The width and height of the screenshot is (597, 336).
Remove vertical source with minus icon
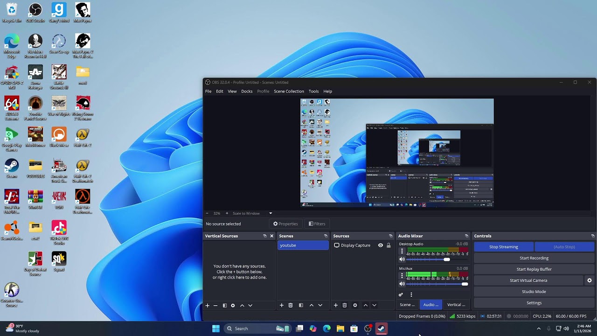(215, 305)
